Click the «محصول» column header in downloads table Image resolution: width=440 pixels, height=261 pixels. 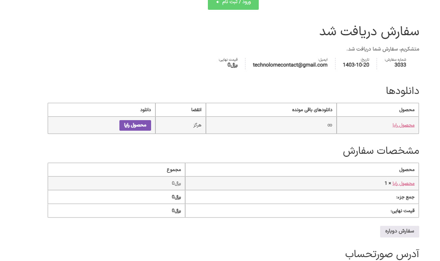[x=406, y=110]
